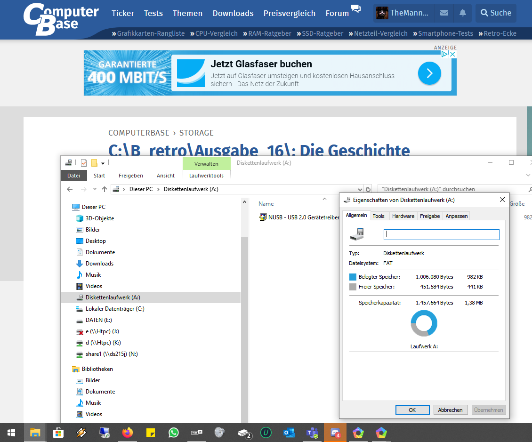Open the Datei tab in Explorer
This screenshot has height=442, width=532.
(73, 176)
